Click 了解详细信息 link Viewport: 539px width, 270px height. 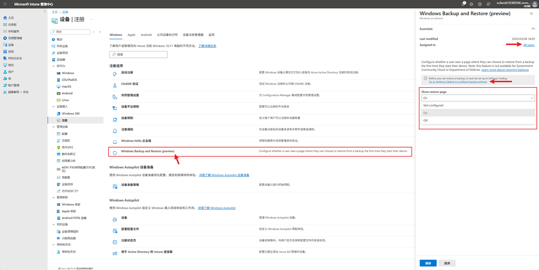(x=207, y=46)
